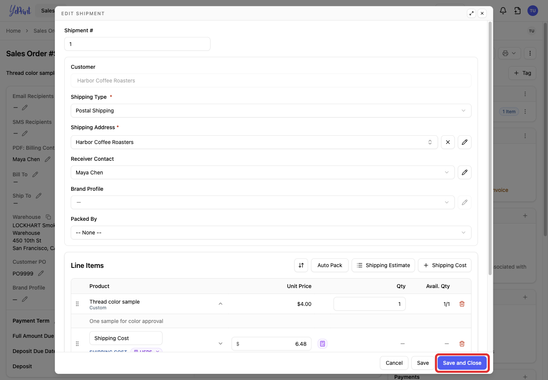Click the Shipping Cost row drag handle
The image size is (548, 380).
click(x=77, y=344)
